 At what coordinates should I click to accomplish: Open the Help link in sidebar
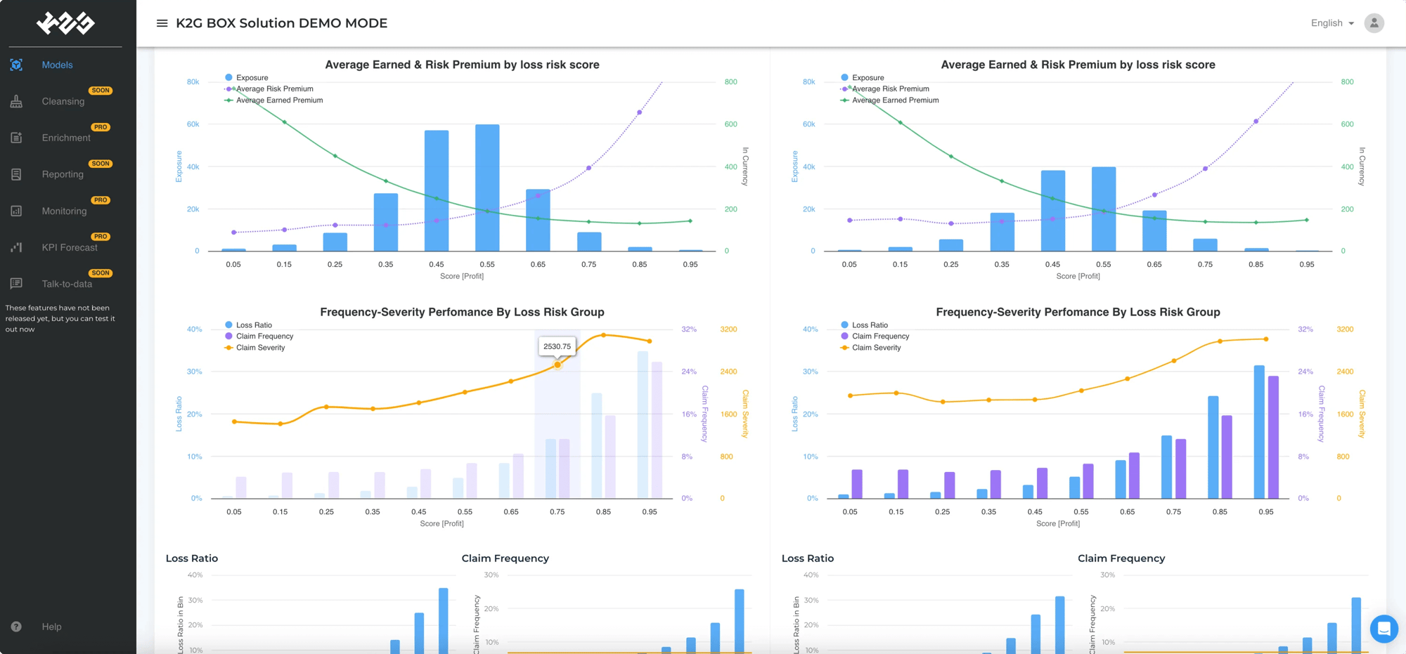51,627
